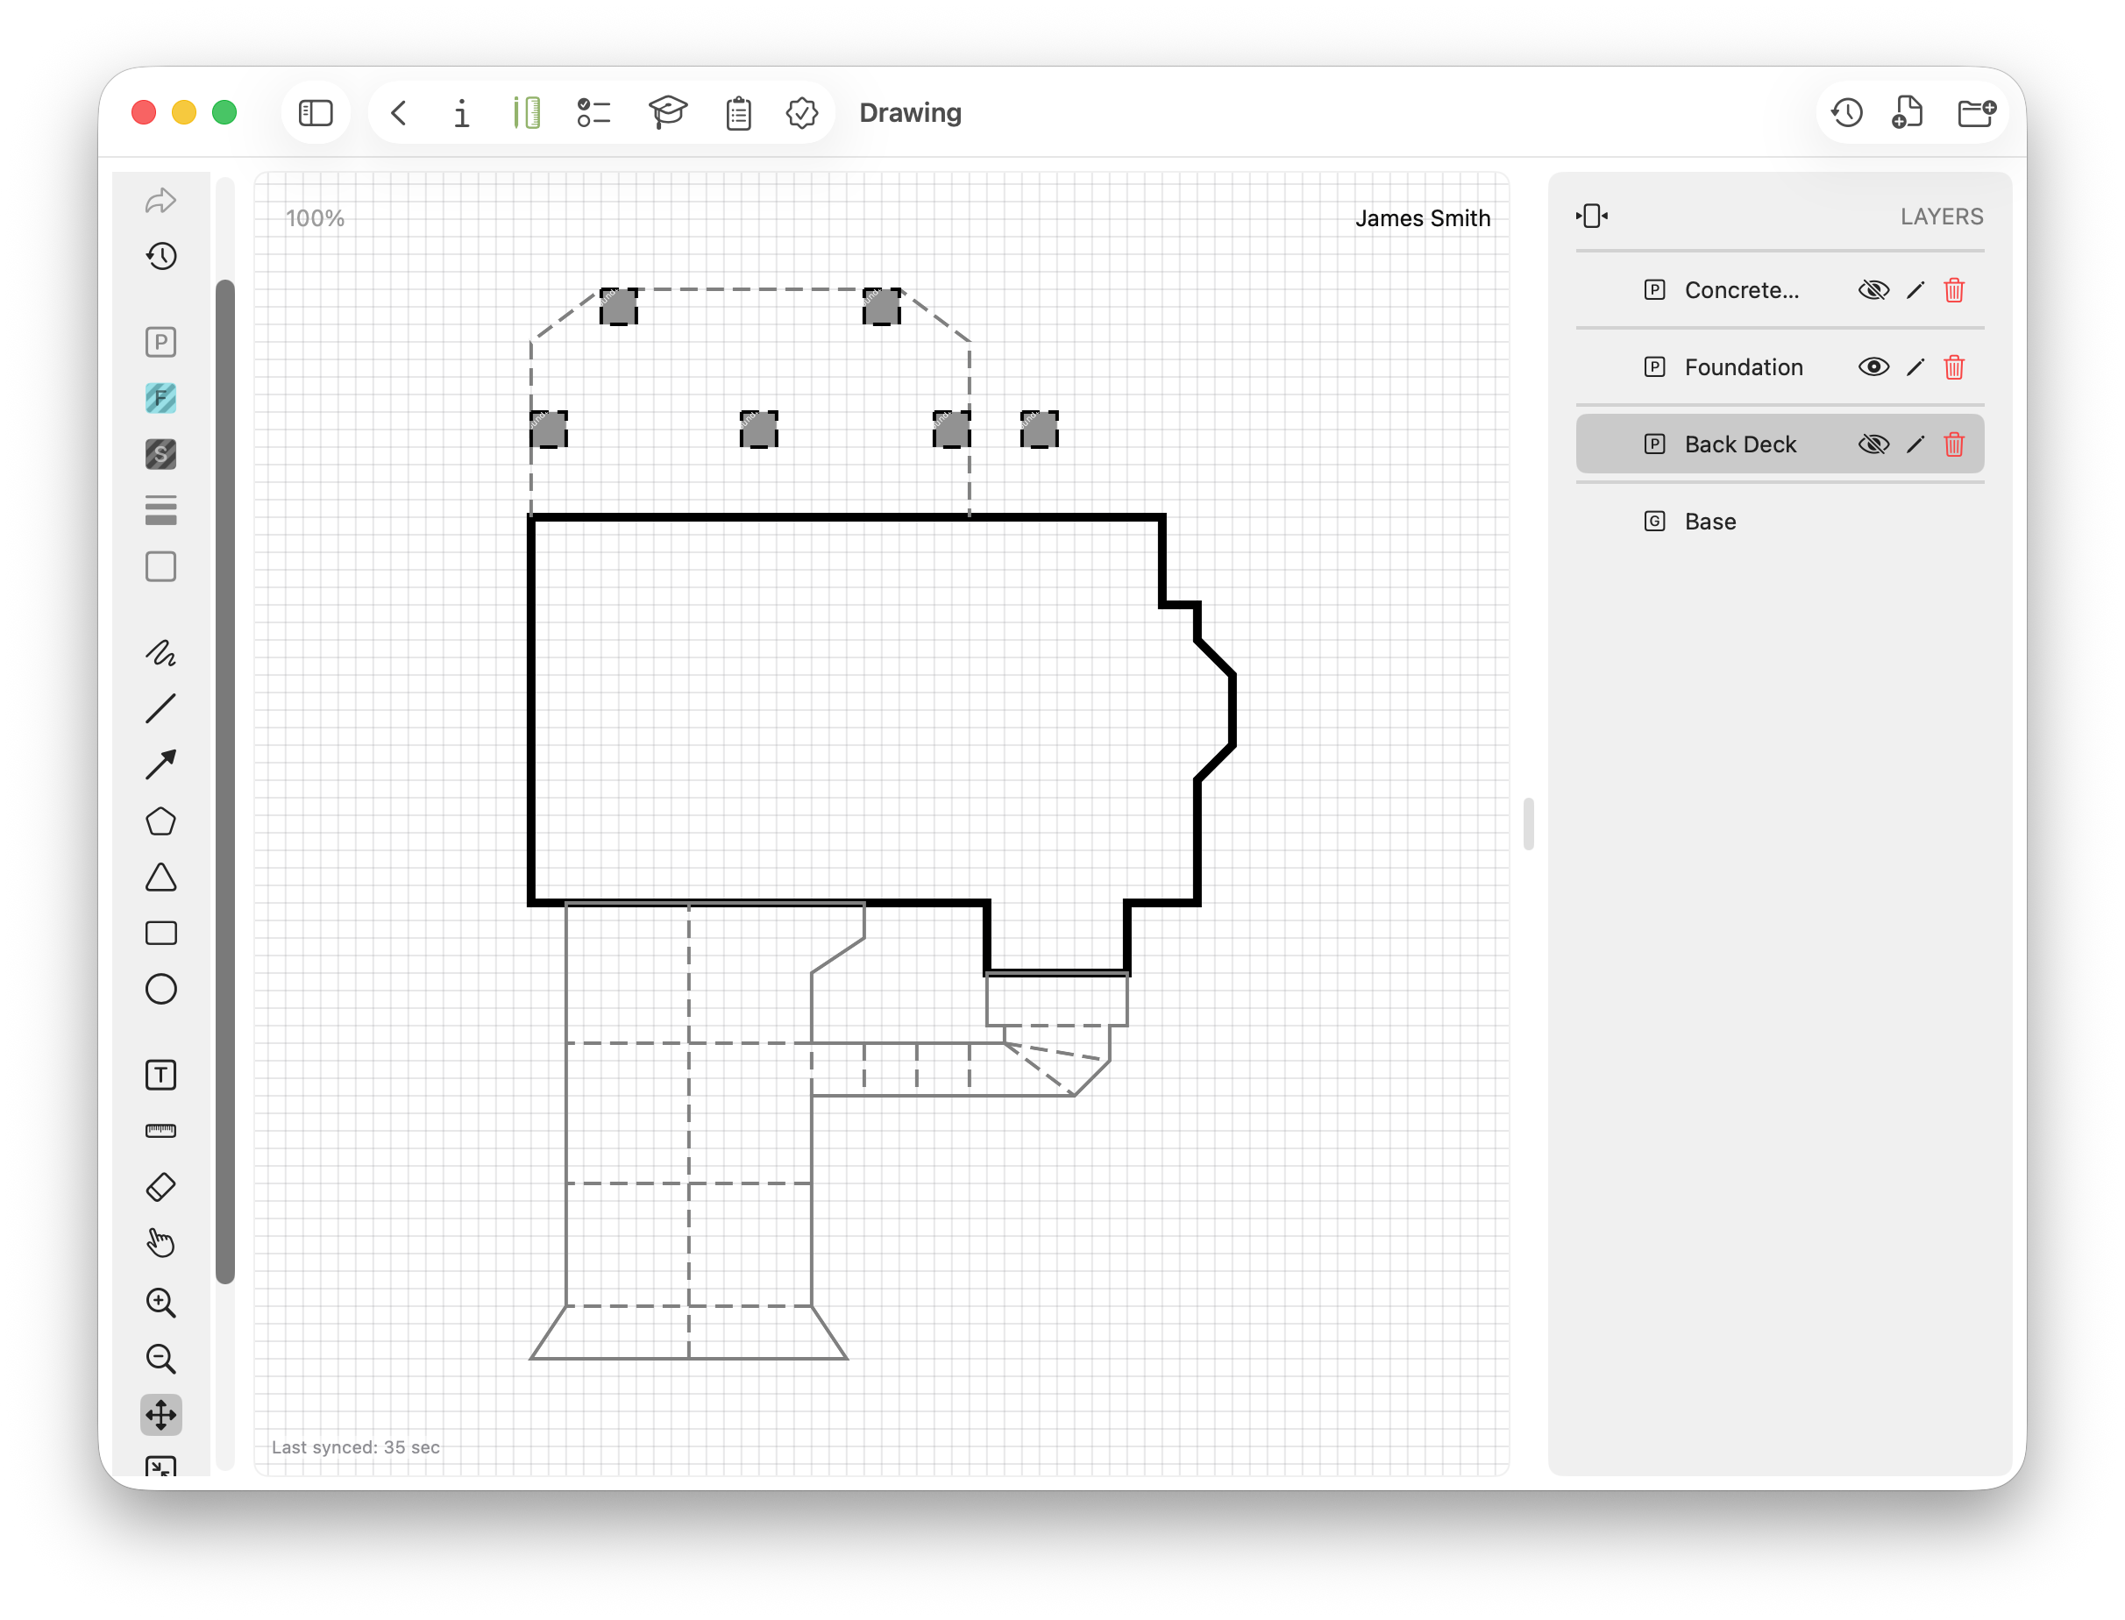Viewport: 2125px width, 1620px height.
Task: Select the circle shape tool
Action: point(161,990)
